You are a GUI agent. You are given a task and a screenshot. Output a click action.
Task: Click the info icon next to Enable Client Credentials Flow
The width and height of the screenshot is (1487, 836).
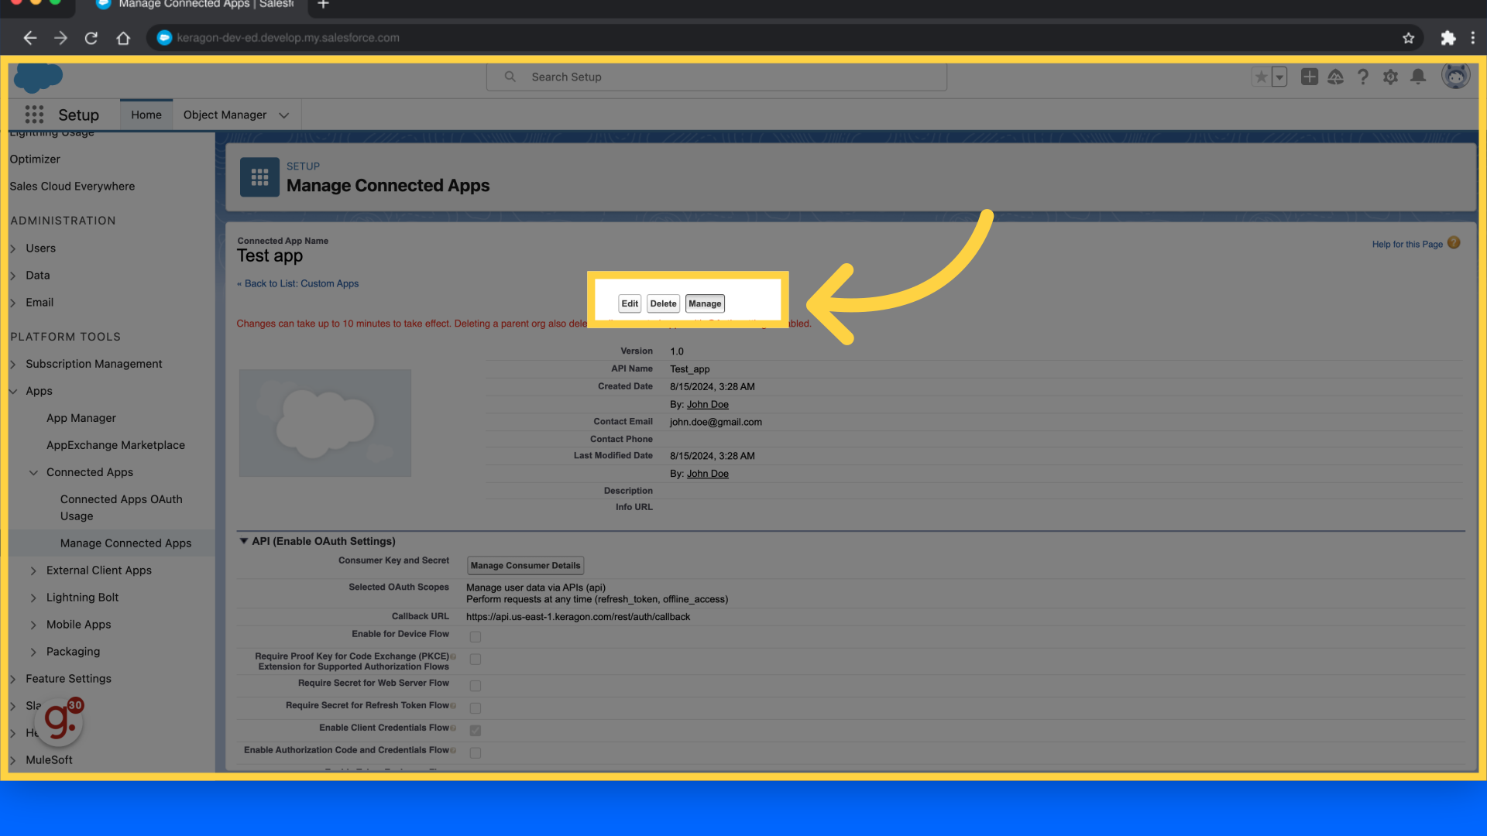click(x=453, y=728)
